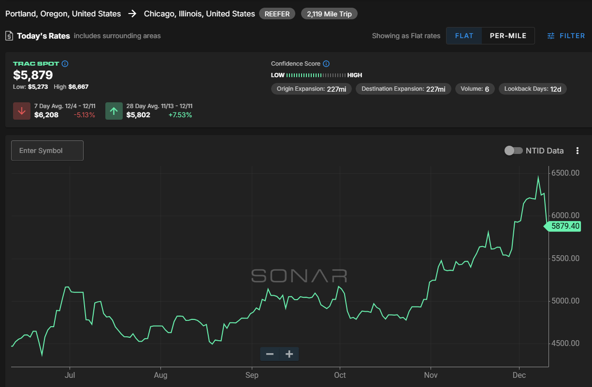
Task: Zoom in chart with plus button
Action: (289, 354)
